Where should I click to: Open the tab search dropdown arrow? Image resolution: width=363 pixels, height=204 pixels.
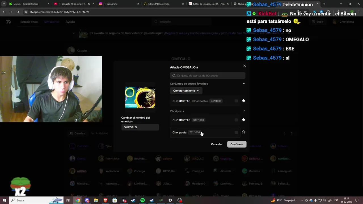(x=4, y=4)
